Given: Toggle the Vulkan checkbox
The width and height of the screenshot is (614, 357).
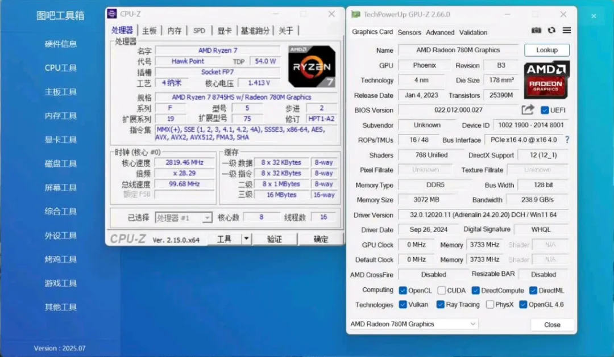Looking at the screenshot, I should pos(403,305).
